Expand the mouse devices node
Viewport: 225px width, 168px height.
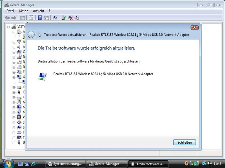[14, 102]
